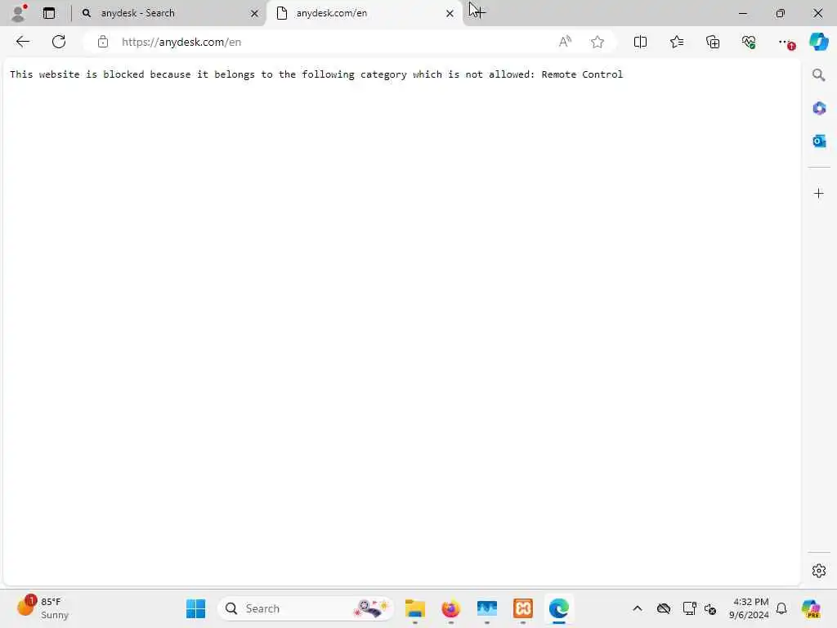Restore down the Edge window

780,13
